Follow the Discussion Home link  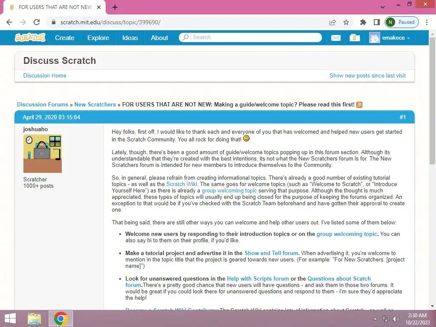tap(45, 76)
